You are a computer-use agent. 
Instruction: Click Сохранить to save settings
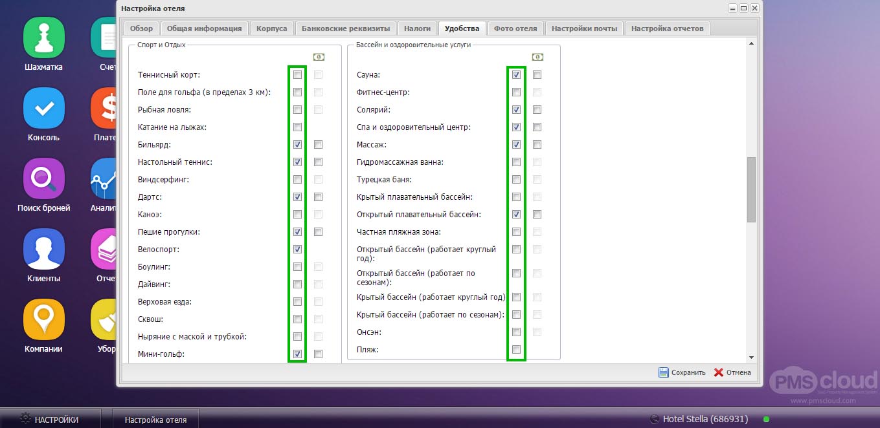click(682, 372)
